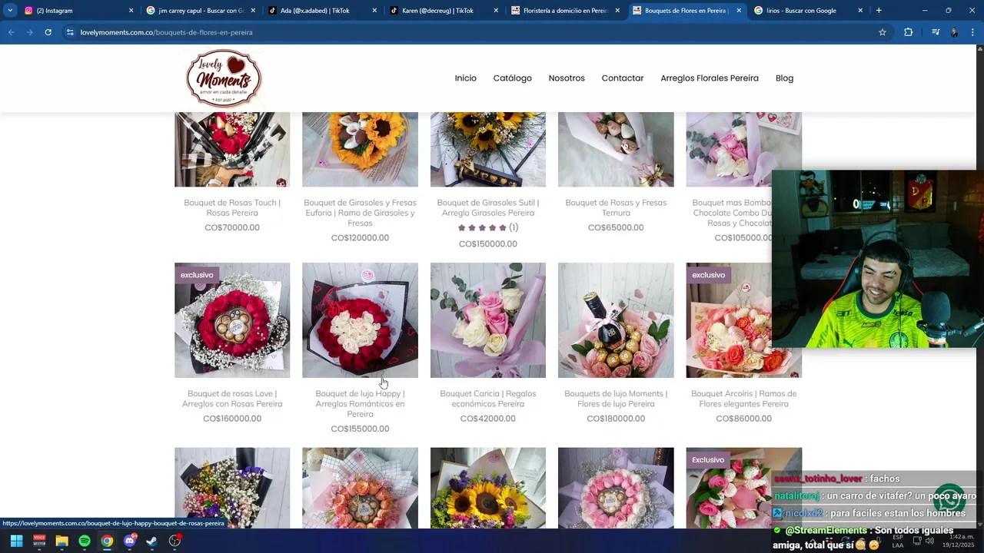Expand the tab search dropdown arrow
The image size is (984, 553).
click(10, 11)
